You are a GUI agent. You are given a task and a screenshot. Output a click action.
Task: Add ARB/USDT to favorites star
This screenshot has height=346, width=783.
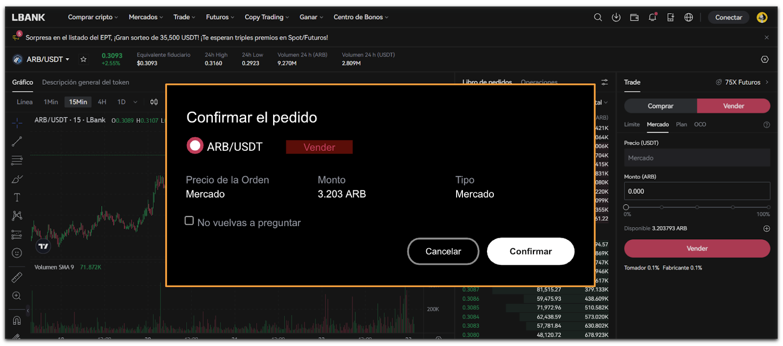(84, 59)
